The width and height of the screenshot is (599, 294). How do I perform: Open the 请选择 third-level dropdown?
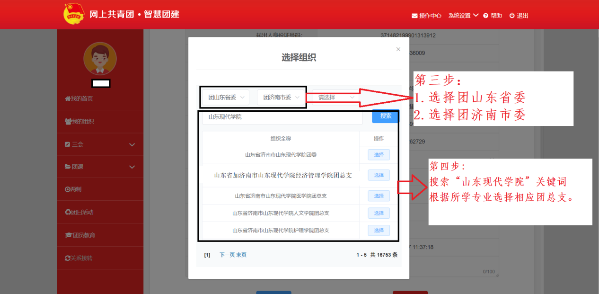[336, 97]
